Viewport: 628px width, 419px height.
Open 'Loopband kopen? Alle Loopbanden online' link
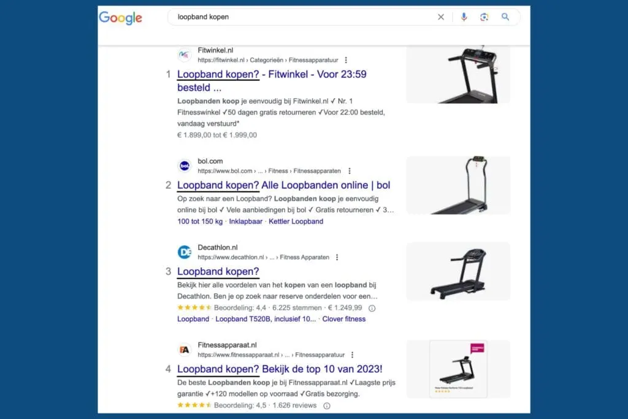(283, 185)
